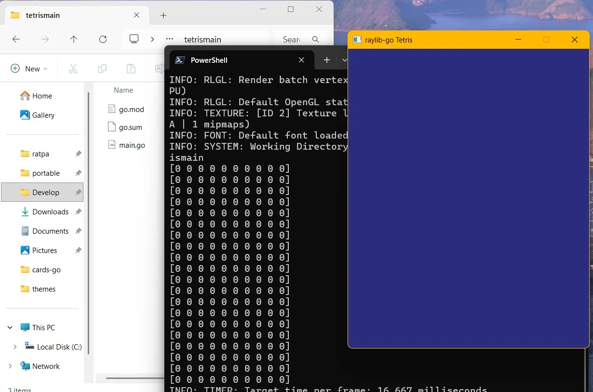The width and height of the screenshot is (593, 392).
Task: Click the Paste clipboard icon
Action: pos(131,69)
